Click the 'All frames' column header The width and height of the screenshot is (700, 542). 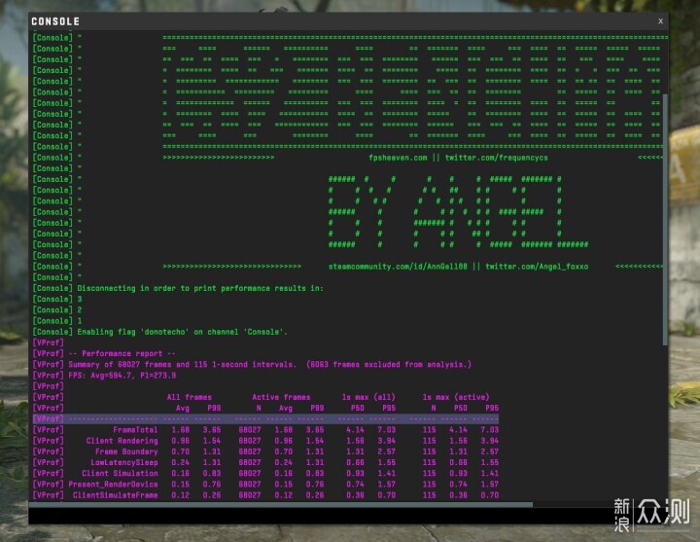tap(190, 397)
